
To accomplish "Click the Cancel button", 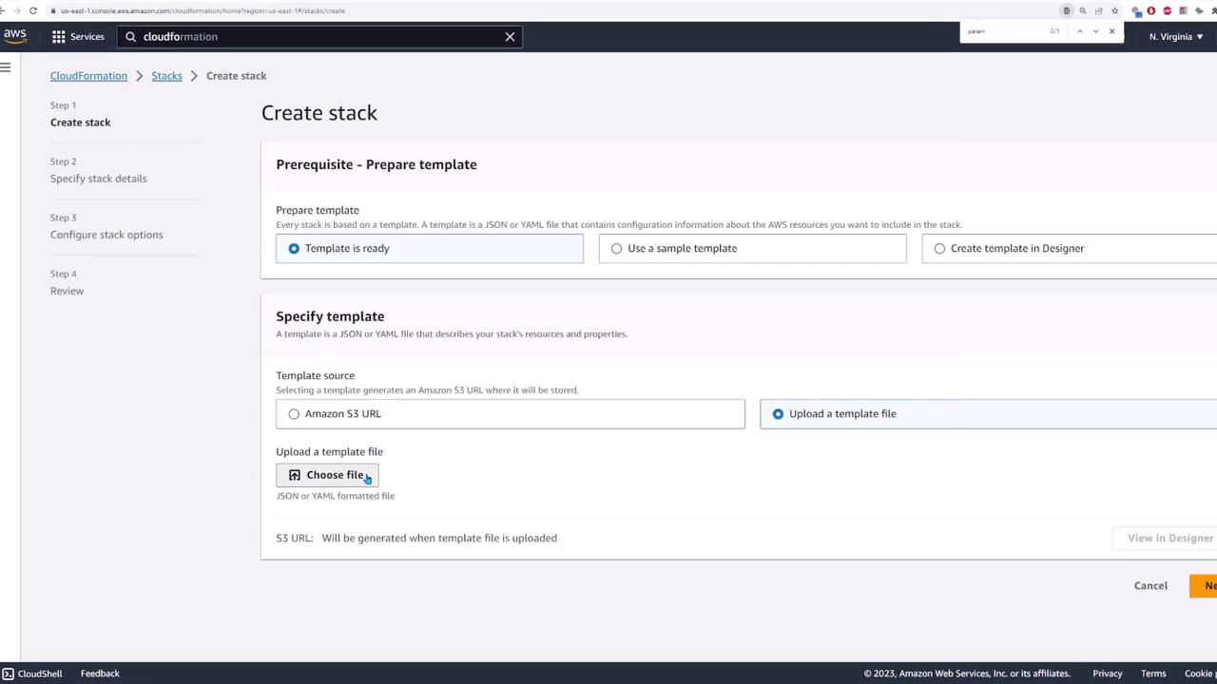I will [1150, 586].
